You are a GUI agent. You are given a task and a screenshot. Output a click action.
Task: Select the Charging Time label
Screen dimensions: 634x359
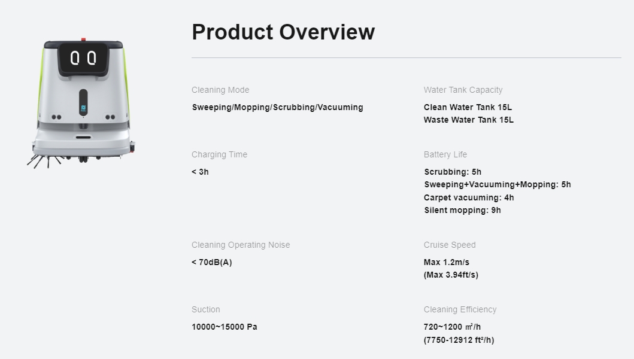(x=220, y=154)
